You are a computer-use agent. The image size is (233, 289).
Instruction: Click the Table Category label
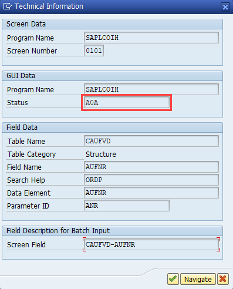pyautogui.click(x=32, y=154)
